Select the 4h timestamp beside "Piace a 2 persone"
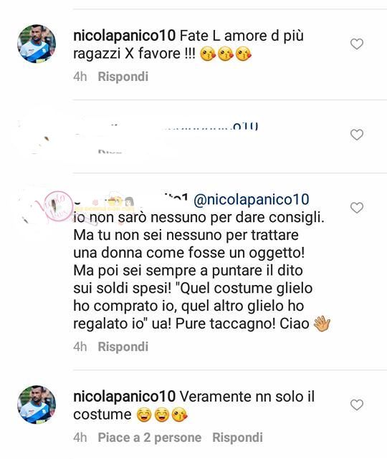Image resolution: width=387 pixels, height=459 pixels. pyautogui.click(x=80, y=438)
